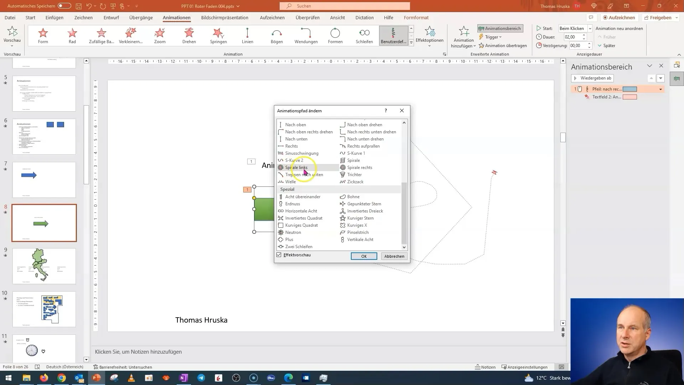684x385 pixels.
Task: Open the help question mark in the dialog
Action: pos(386,111)
